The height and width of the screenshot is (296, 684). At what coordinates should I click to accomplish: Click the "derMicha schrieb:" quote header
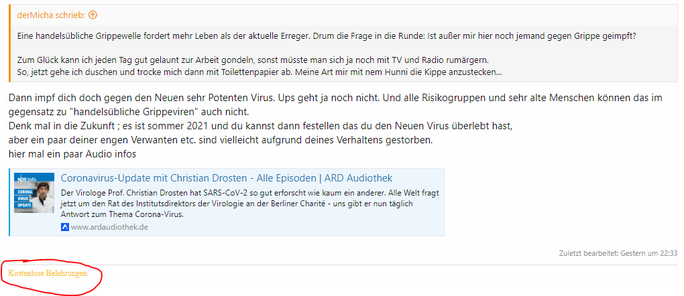[51, 15]
